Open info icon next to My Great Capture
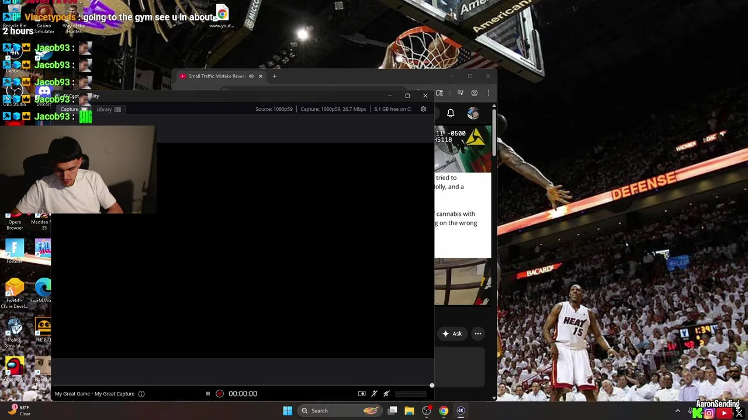The height and width of the screenshot is (420, 748). [141, 394]
